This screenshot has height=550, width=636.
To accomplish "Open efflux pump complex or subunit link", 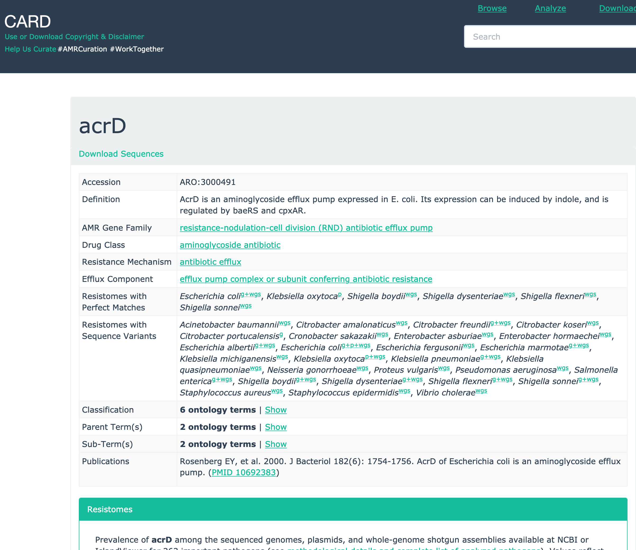I will pos(306,279).
